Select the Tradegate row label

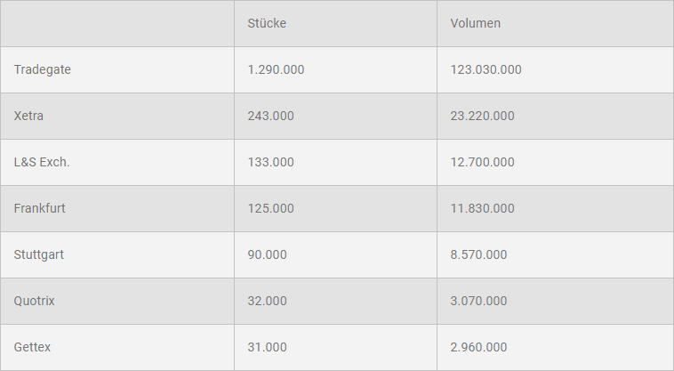pyautogui.click(x=43, y=69)
